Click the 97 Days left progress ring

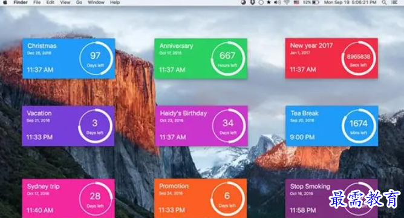(x=96, y=58)
